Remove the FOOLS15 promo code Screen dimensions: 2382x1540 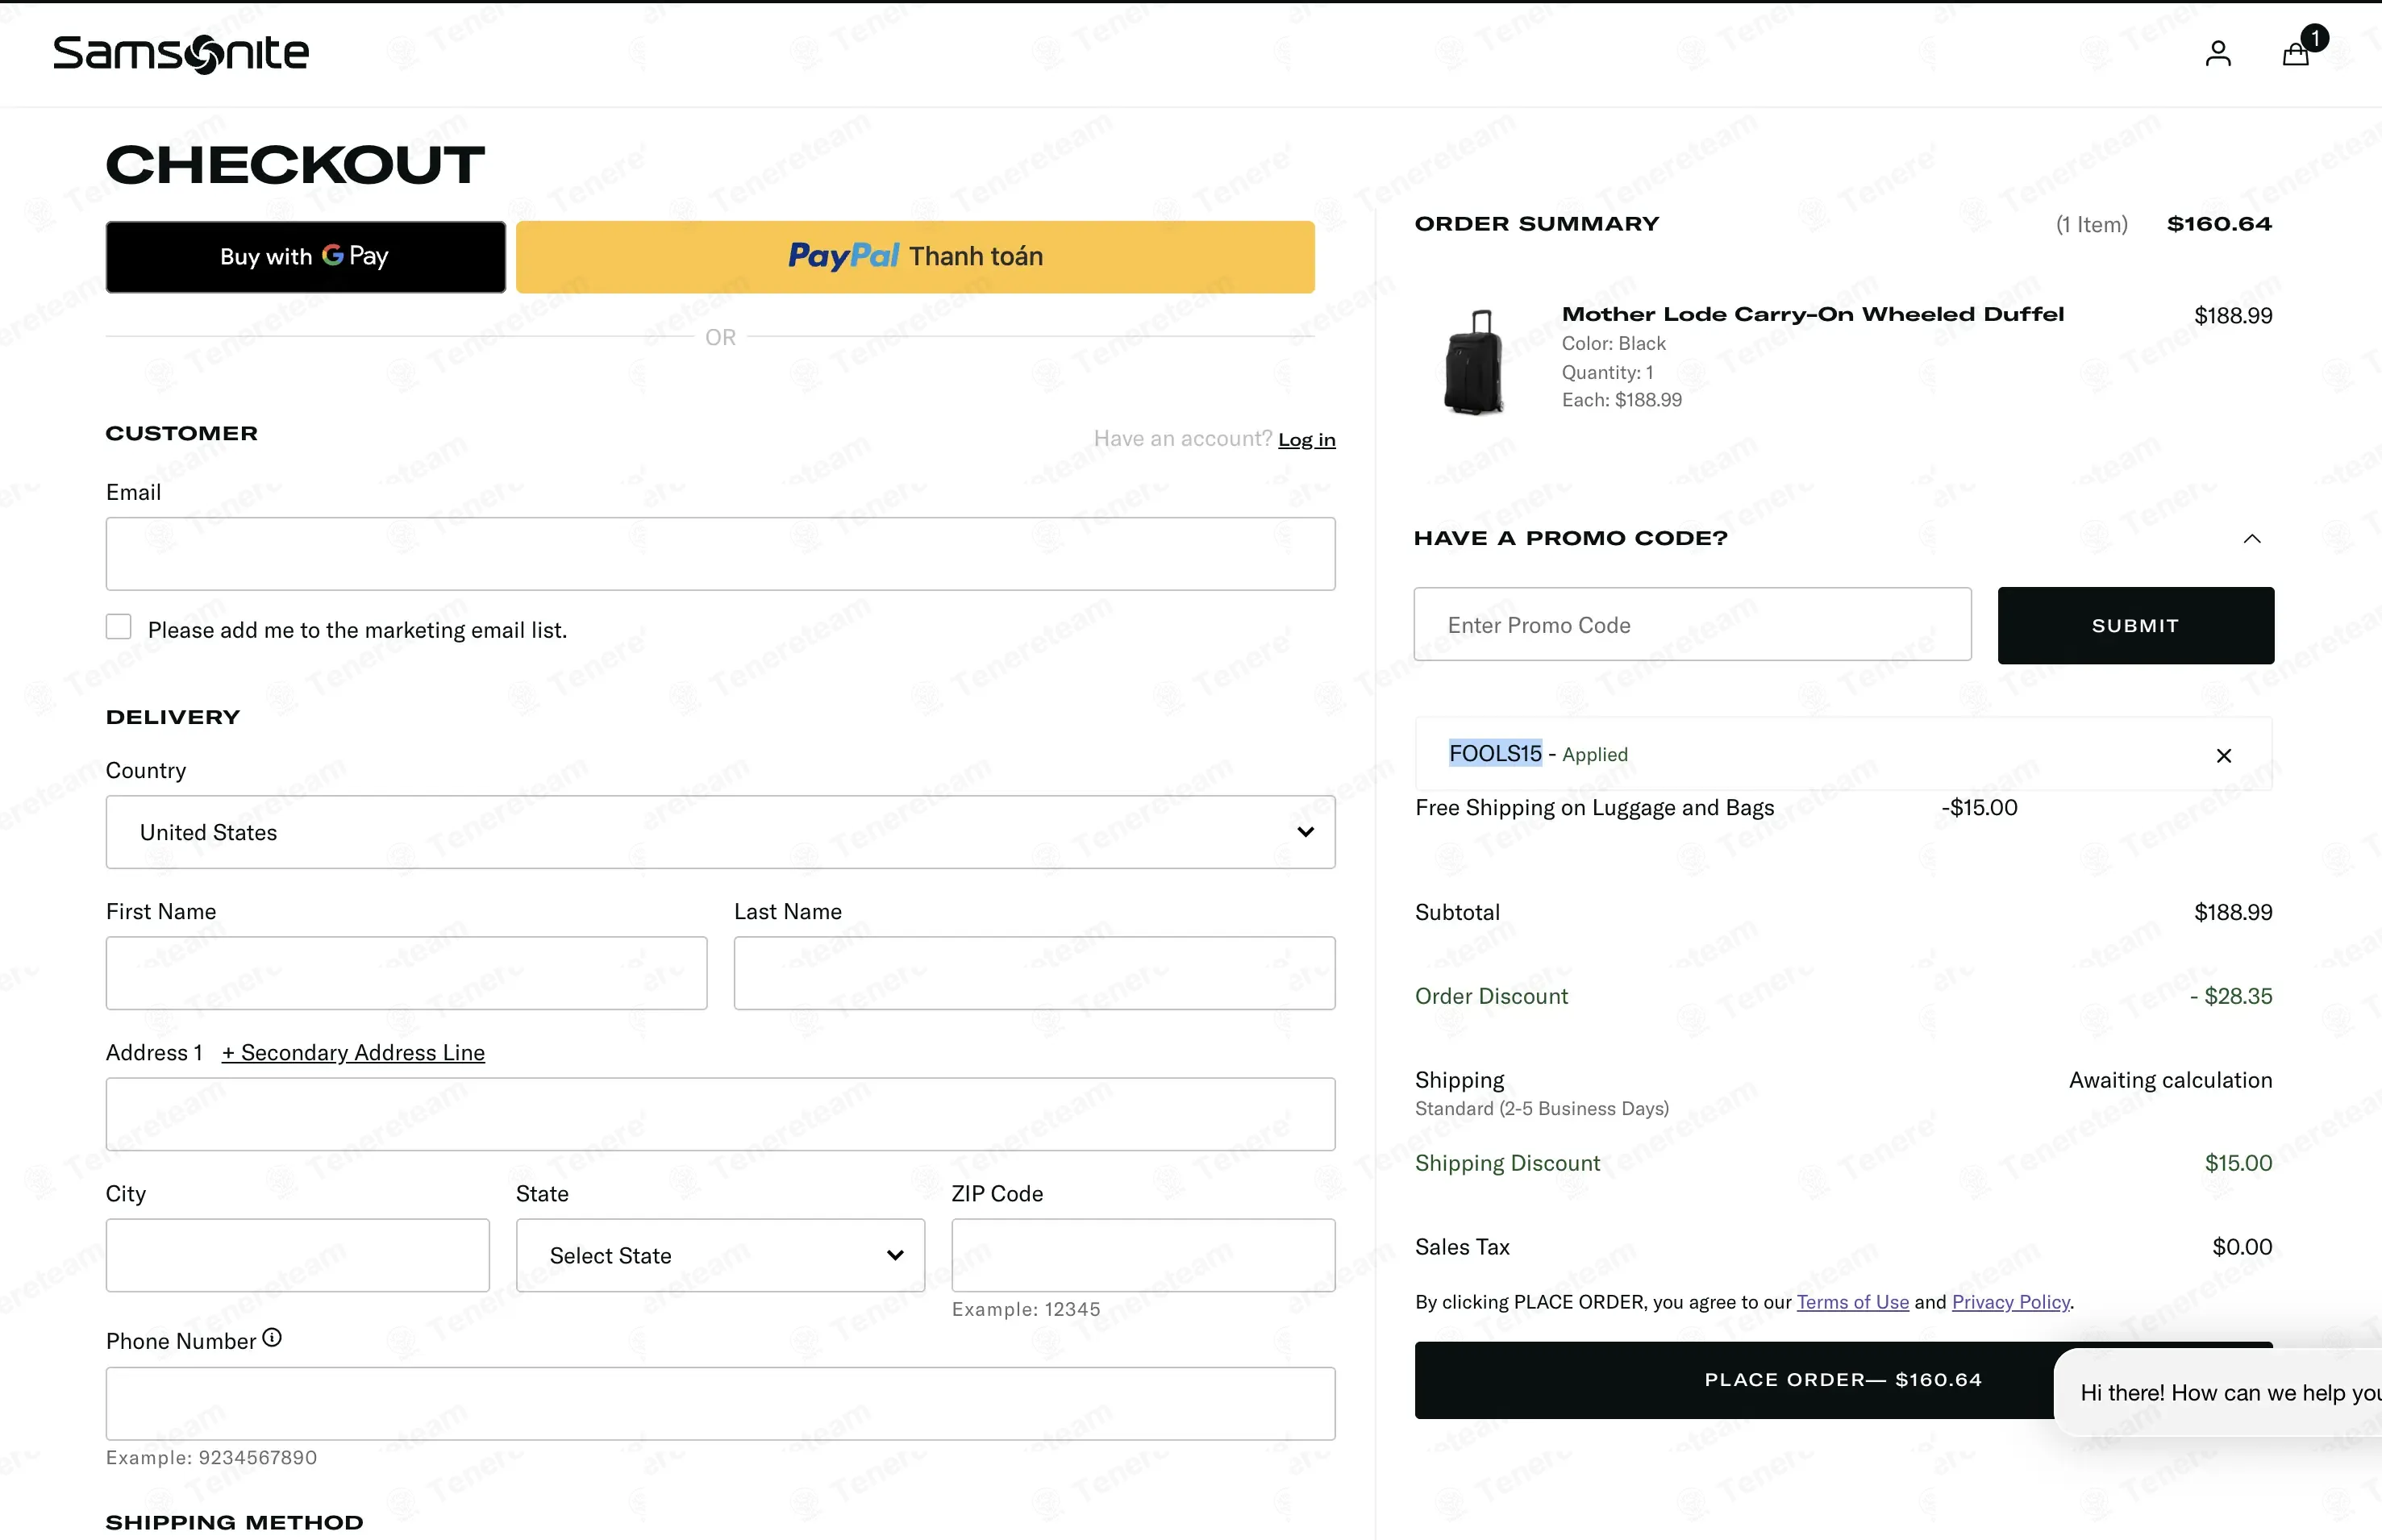[2224, 755]
